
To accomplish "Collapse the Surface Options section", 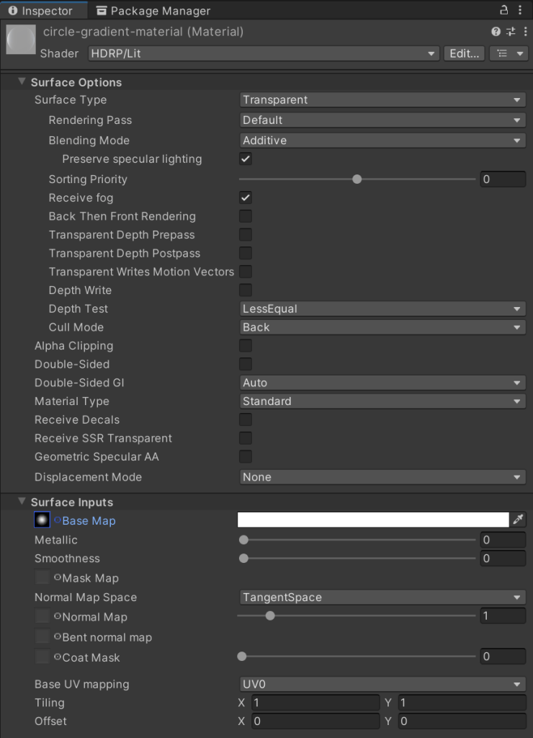I will [x=22, y=82].
